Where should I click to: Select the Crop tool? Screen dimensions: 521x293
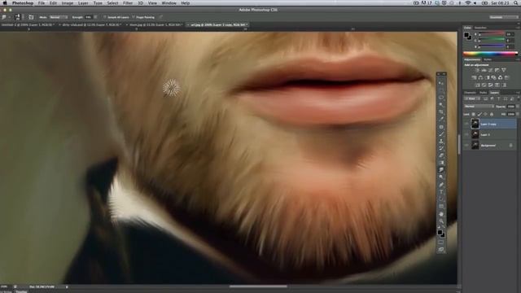[441, 112]
